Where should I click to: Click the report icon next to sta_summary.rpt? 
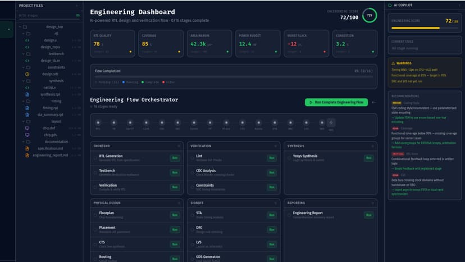tap(27, 115)
